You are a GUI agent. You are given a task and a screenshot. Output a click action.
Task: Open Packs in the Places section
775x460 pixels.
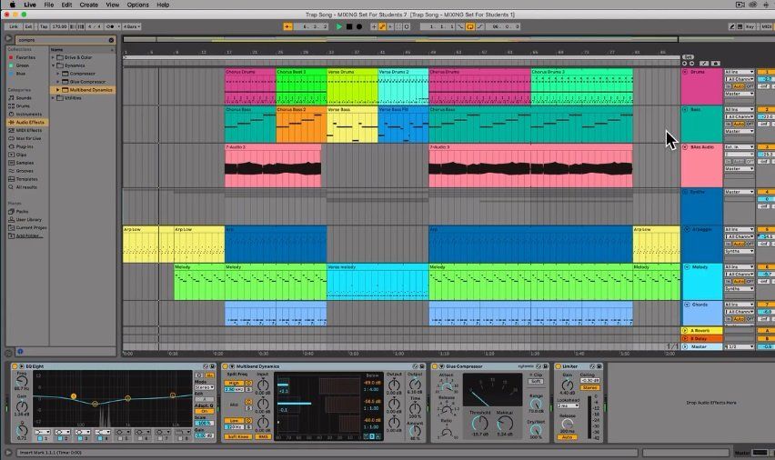pyautogui.click(x=22, y=212)
